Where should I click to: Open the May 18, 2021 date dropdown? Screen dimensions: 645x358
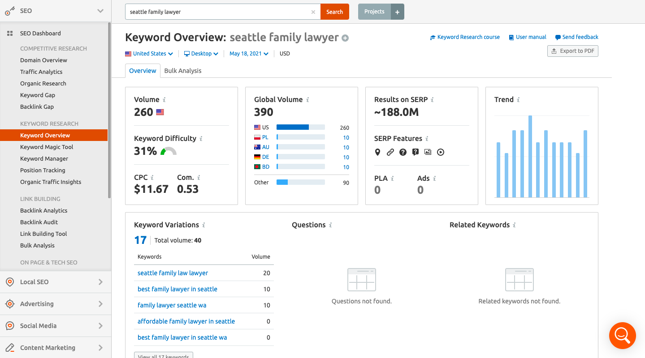coord(249,54)
